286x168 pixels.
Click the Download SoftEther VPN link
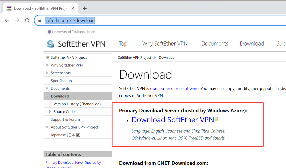[173, 120]
